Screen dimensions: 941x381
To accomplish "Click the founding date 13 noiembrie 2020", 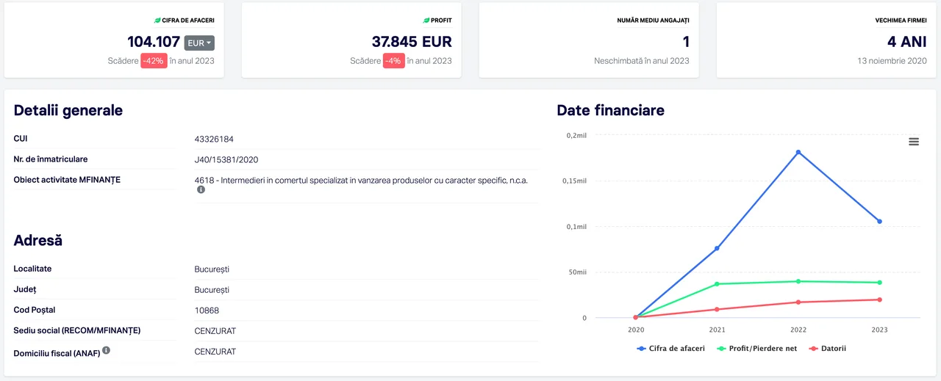I will (891, 61).
